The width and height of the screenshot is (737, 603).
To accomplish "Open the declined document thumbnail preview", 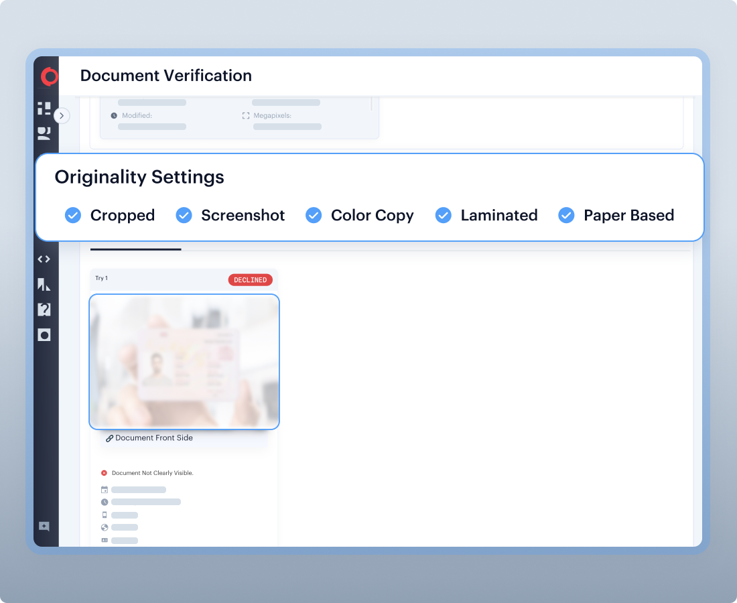I will 184,362.
